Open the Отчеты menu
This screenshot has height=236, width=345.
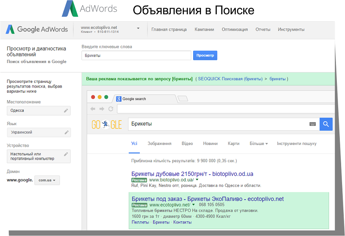(x=263, y=29)
